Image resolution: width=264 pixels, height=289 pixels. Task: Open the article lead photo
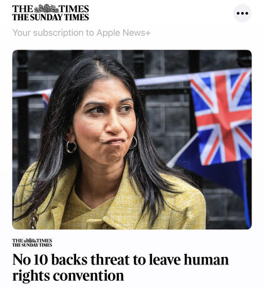tap(132, 139)
